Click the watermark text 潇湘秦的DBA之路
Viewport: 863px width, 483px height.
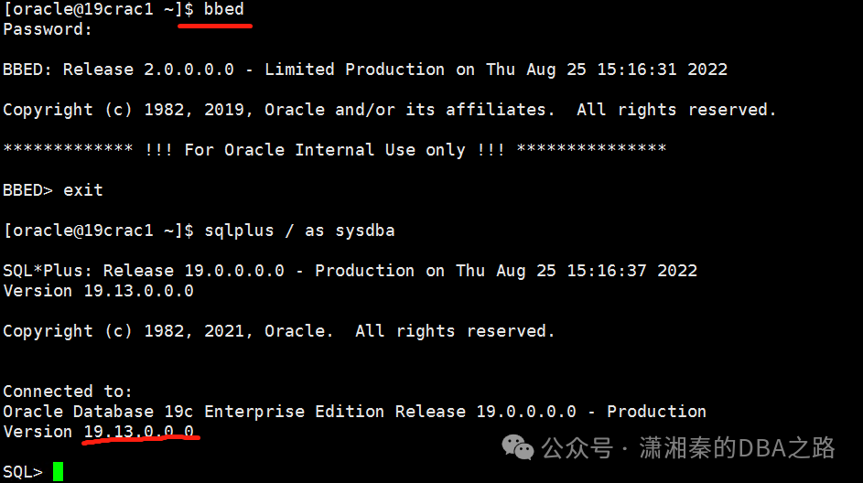[737, 448]
